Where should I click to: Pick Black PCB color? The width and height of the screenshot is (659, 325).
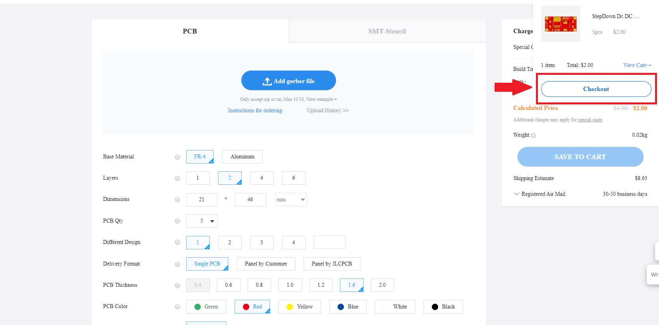click(x=443, y=307)
